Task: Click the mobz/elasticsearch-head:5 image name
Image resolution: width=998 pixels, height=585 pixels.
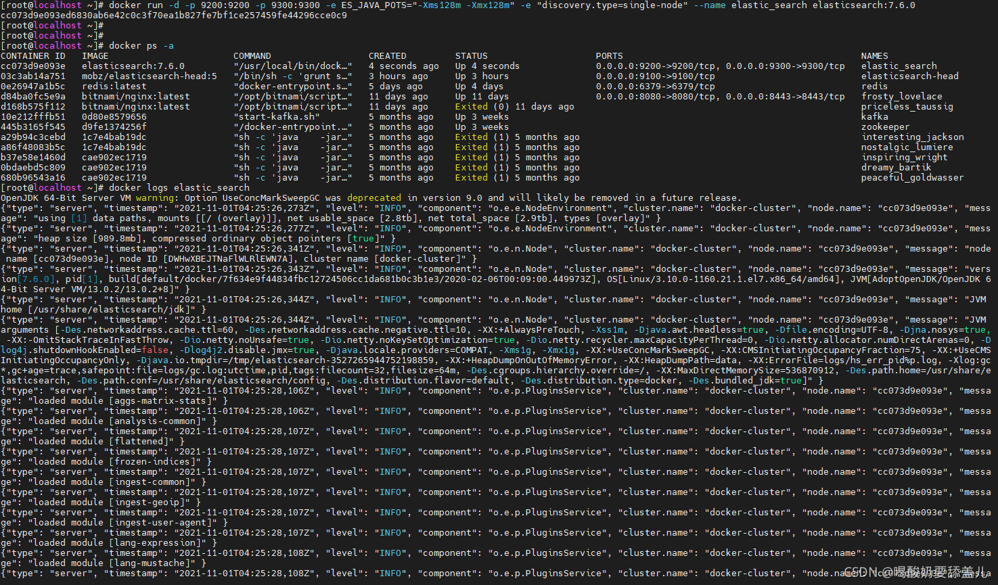Action: pyautogui.click(x=150, y=76)
